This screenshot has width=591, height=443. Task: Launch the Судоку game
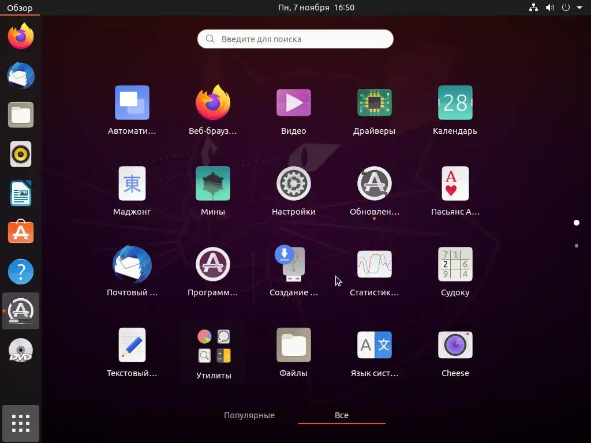[x=455, y=264]
